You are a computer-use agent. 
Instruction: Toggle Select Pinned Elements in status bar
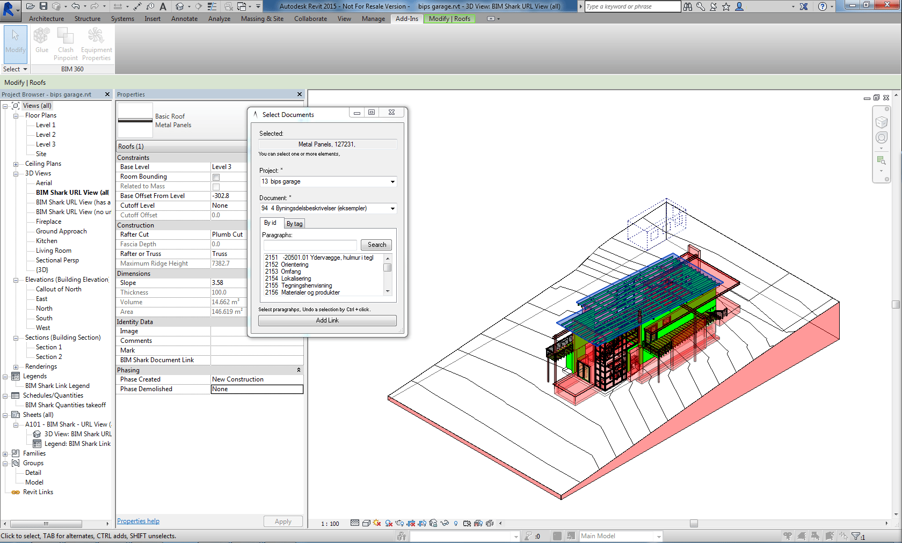(x=816, y=536)
